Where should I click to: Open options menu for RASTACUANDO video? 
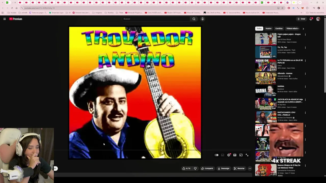pos(305,113)
